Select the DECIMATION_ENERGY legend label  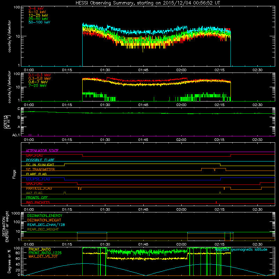pyautogui.click(x=45, y=216)
